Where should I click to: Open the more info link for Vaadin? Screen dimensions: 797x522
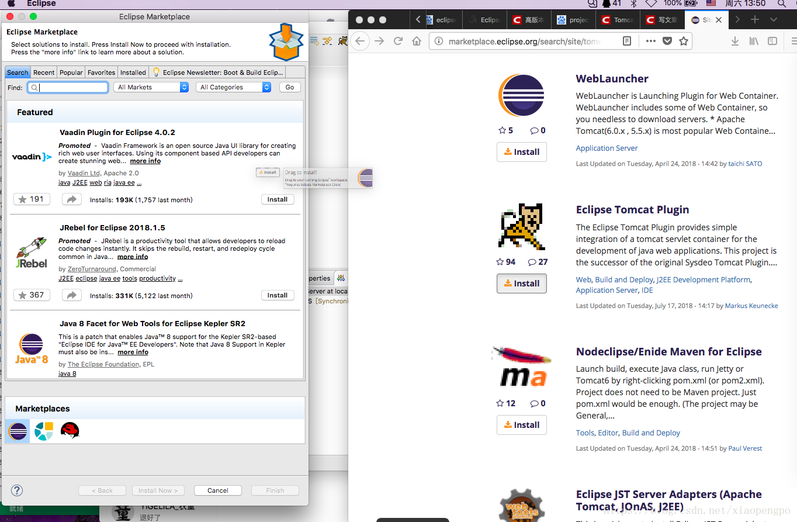click(x=145, y=161)
